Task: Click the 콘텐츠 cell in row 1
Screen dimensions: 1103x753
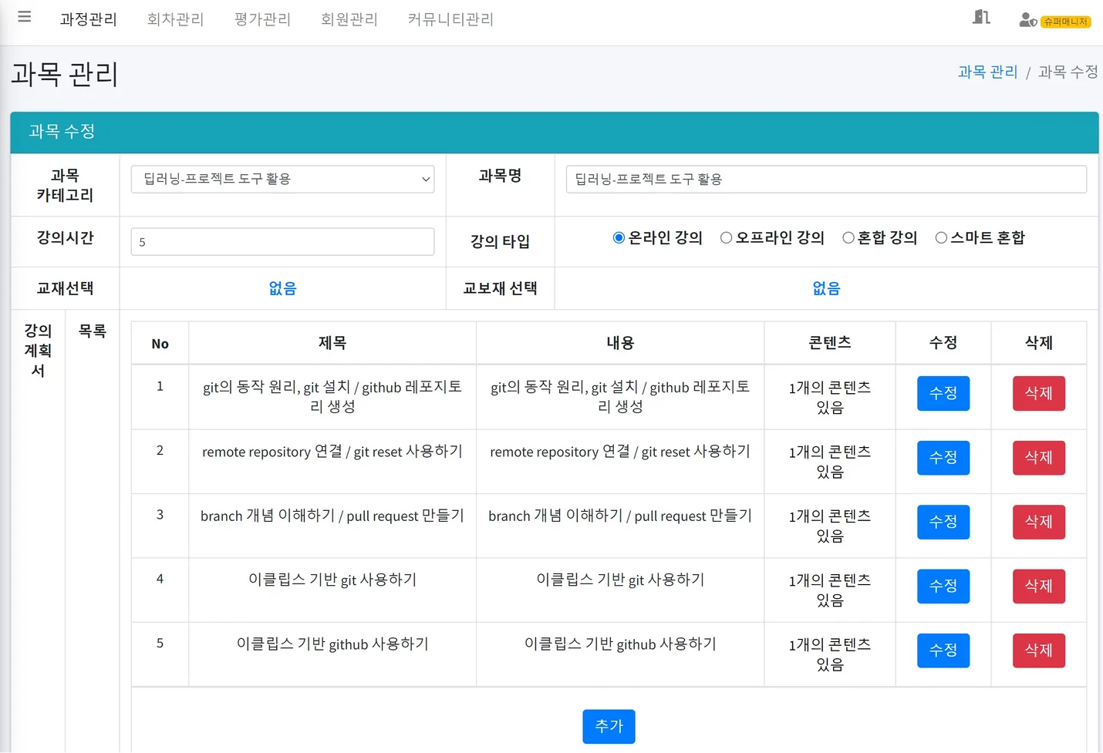Action: 830,397
